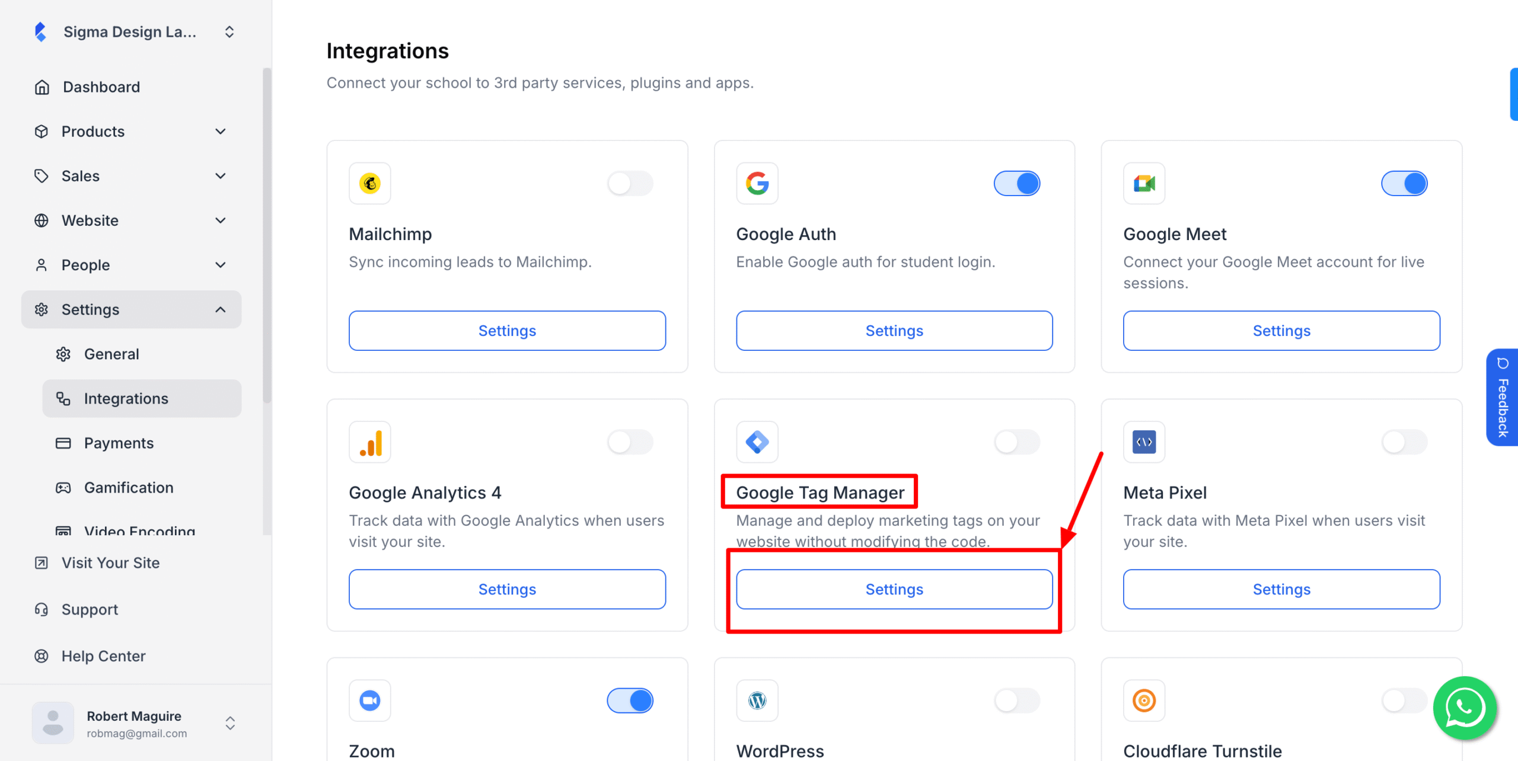Image resolution: width=1518 pixels, height=761 pixels.
Task: Click the Google Tag Manager icon
Action: (757, 442)
